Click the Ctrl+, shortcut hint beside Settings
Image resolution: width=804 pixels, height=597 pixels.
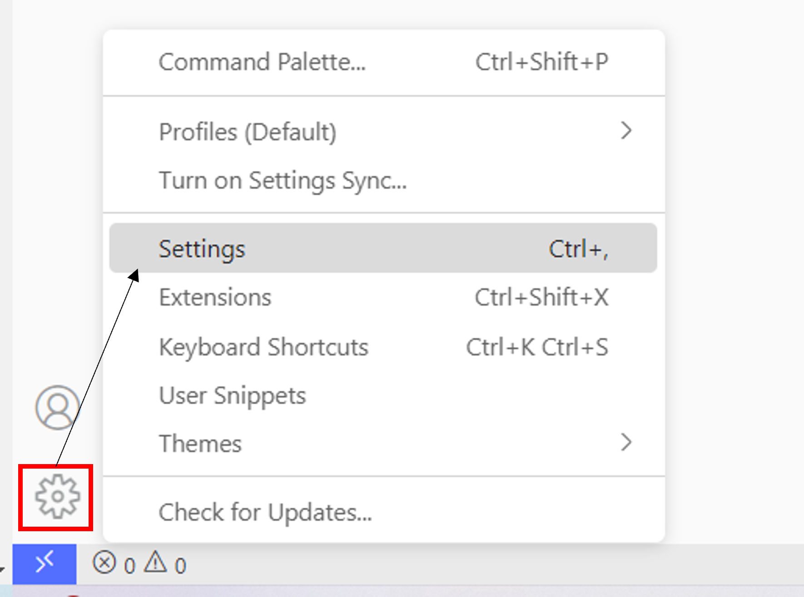click(578, 249)
